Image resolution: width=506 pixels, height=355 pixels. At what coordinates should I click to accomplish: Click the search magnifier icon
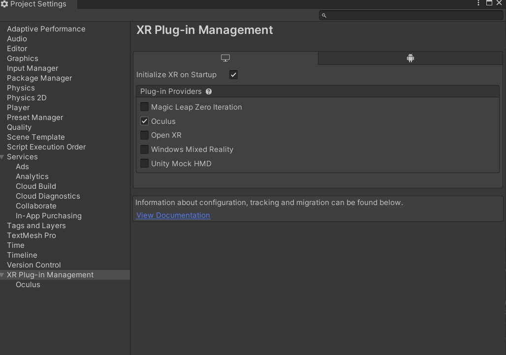pos(324,15)
